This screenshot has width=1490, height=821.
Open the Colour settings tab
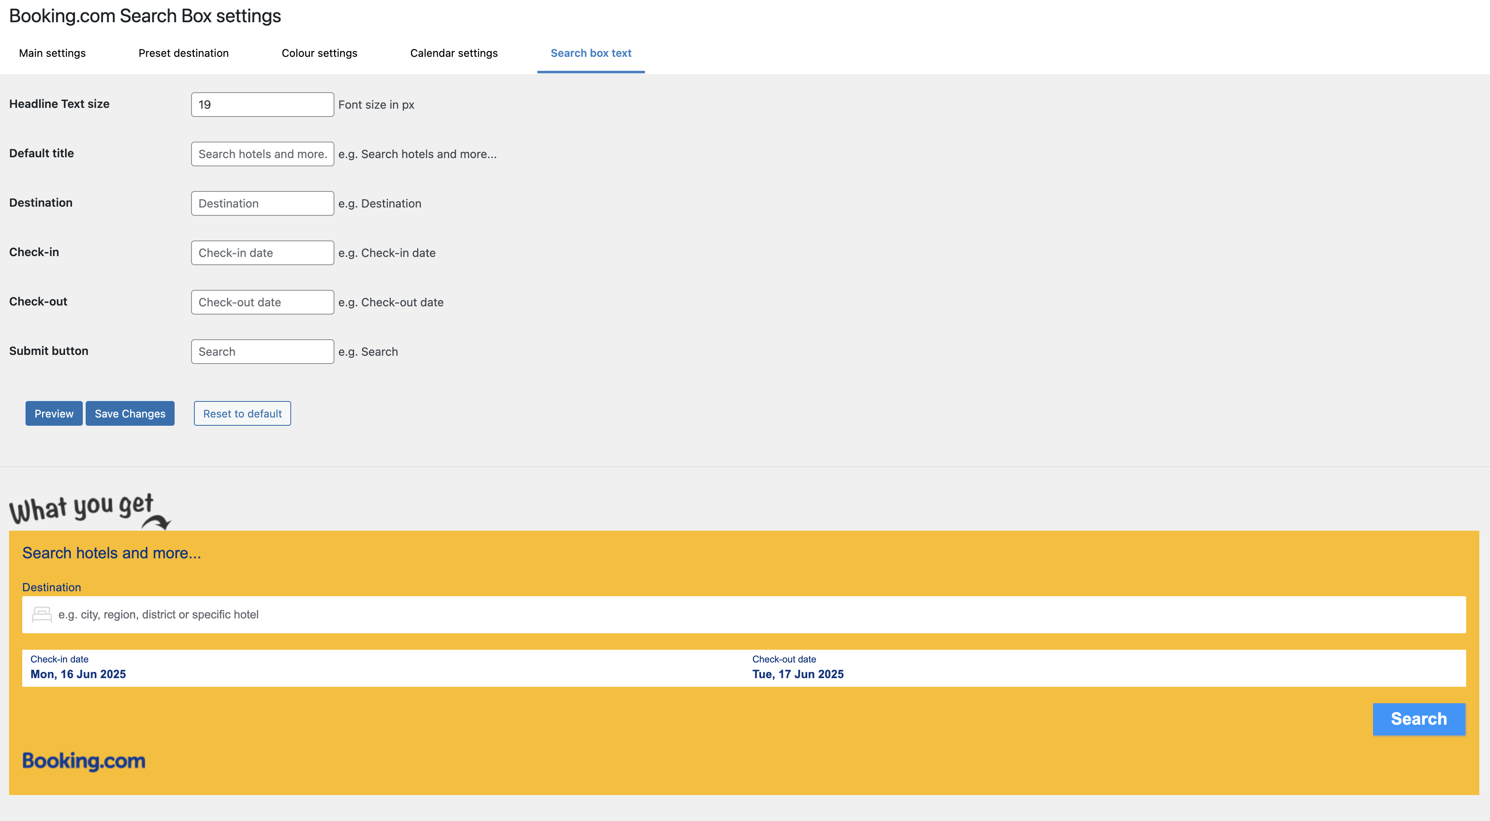(x=319, y=53)
